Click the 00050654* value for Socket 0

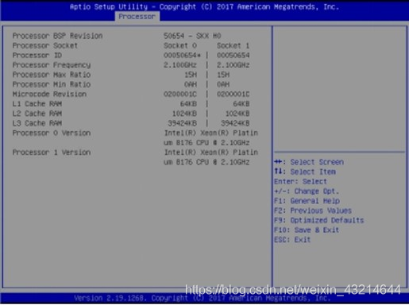182,56
